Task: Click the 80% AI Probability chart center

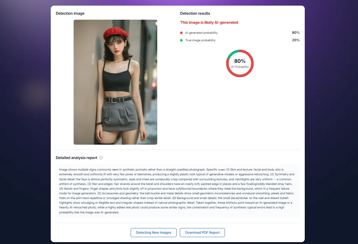Action: [x=240, y=63]
